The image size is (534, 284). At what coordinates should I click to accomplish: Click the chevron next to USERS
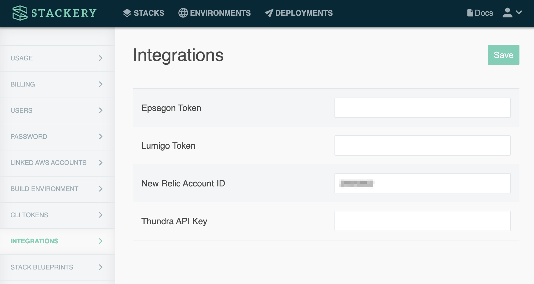(x=101, y=110)
